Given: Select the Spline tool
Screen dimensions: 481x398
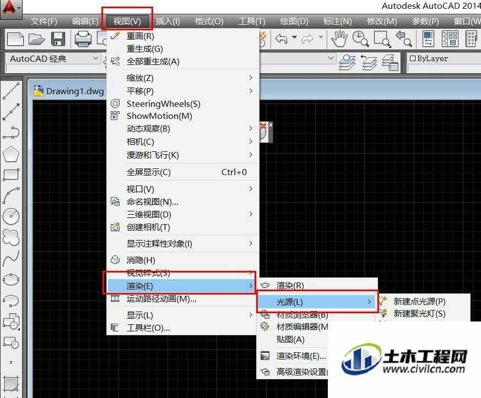Looking at the screenshot, I should tap(11, 258).
